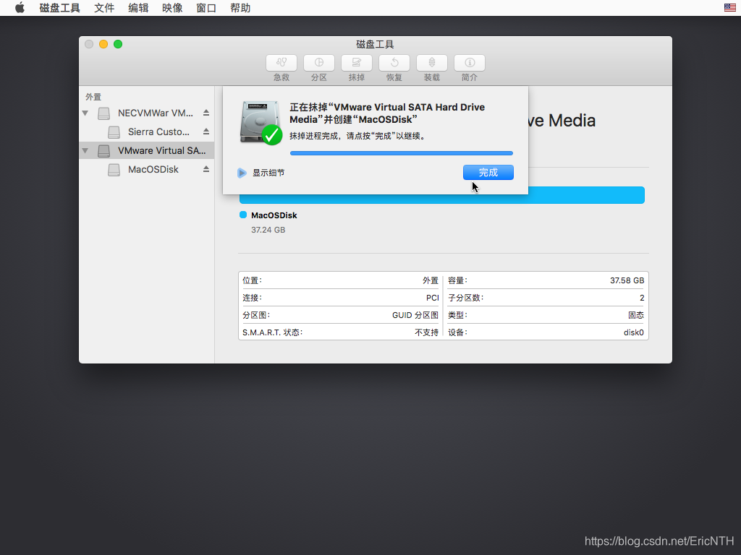Select NECVMWar VM... in the sidebar
This screenshot has width=741, height=555.
click(146, 113)
